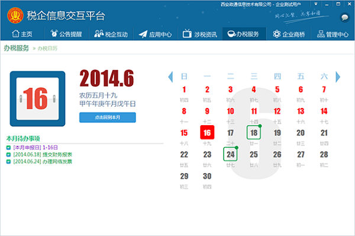The image size is (355, 236).
Task: Click 农历五月十九 lunar date text
Action: coord(98,95)
